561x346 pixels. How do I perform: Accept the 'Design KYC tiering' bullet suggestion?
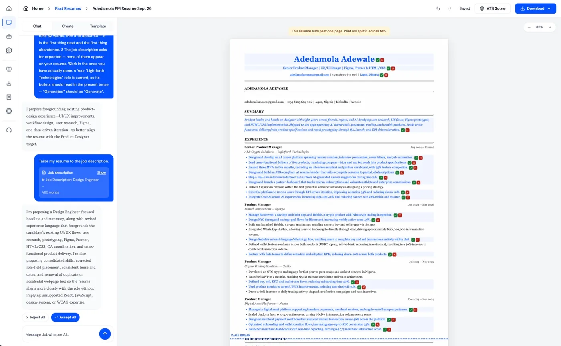tap(373, 220)
